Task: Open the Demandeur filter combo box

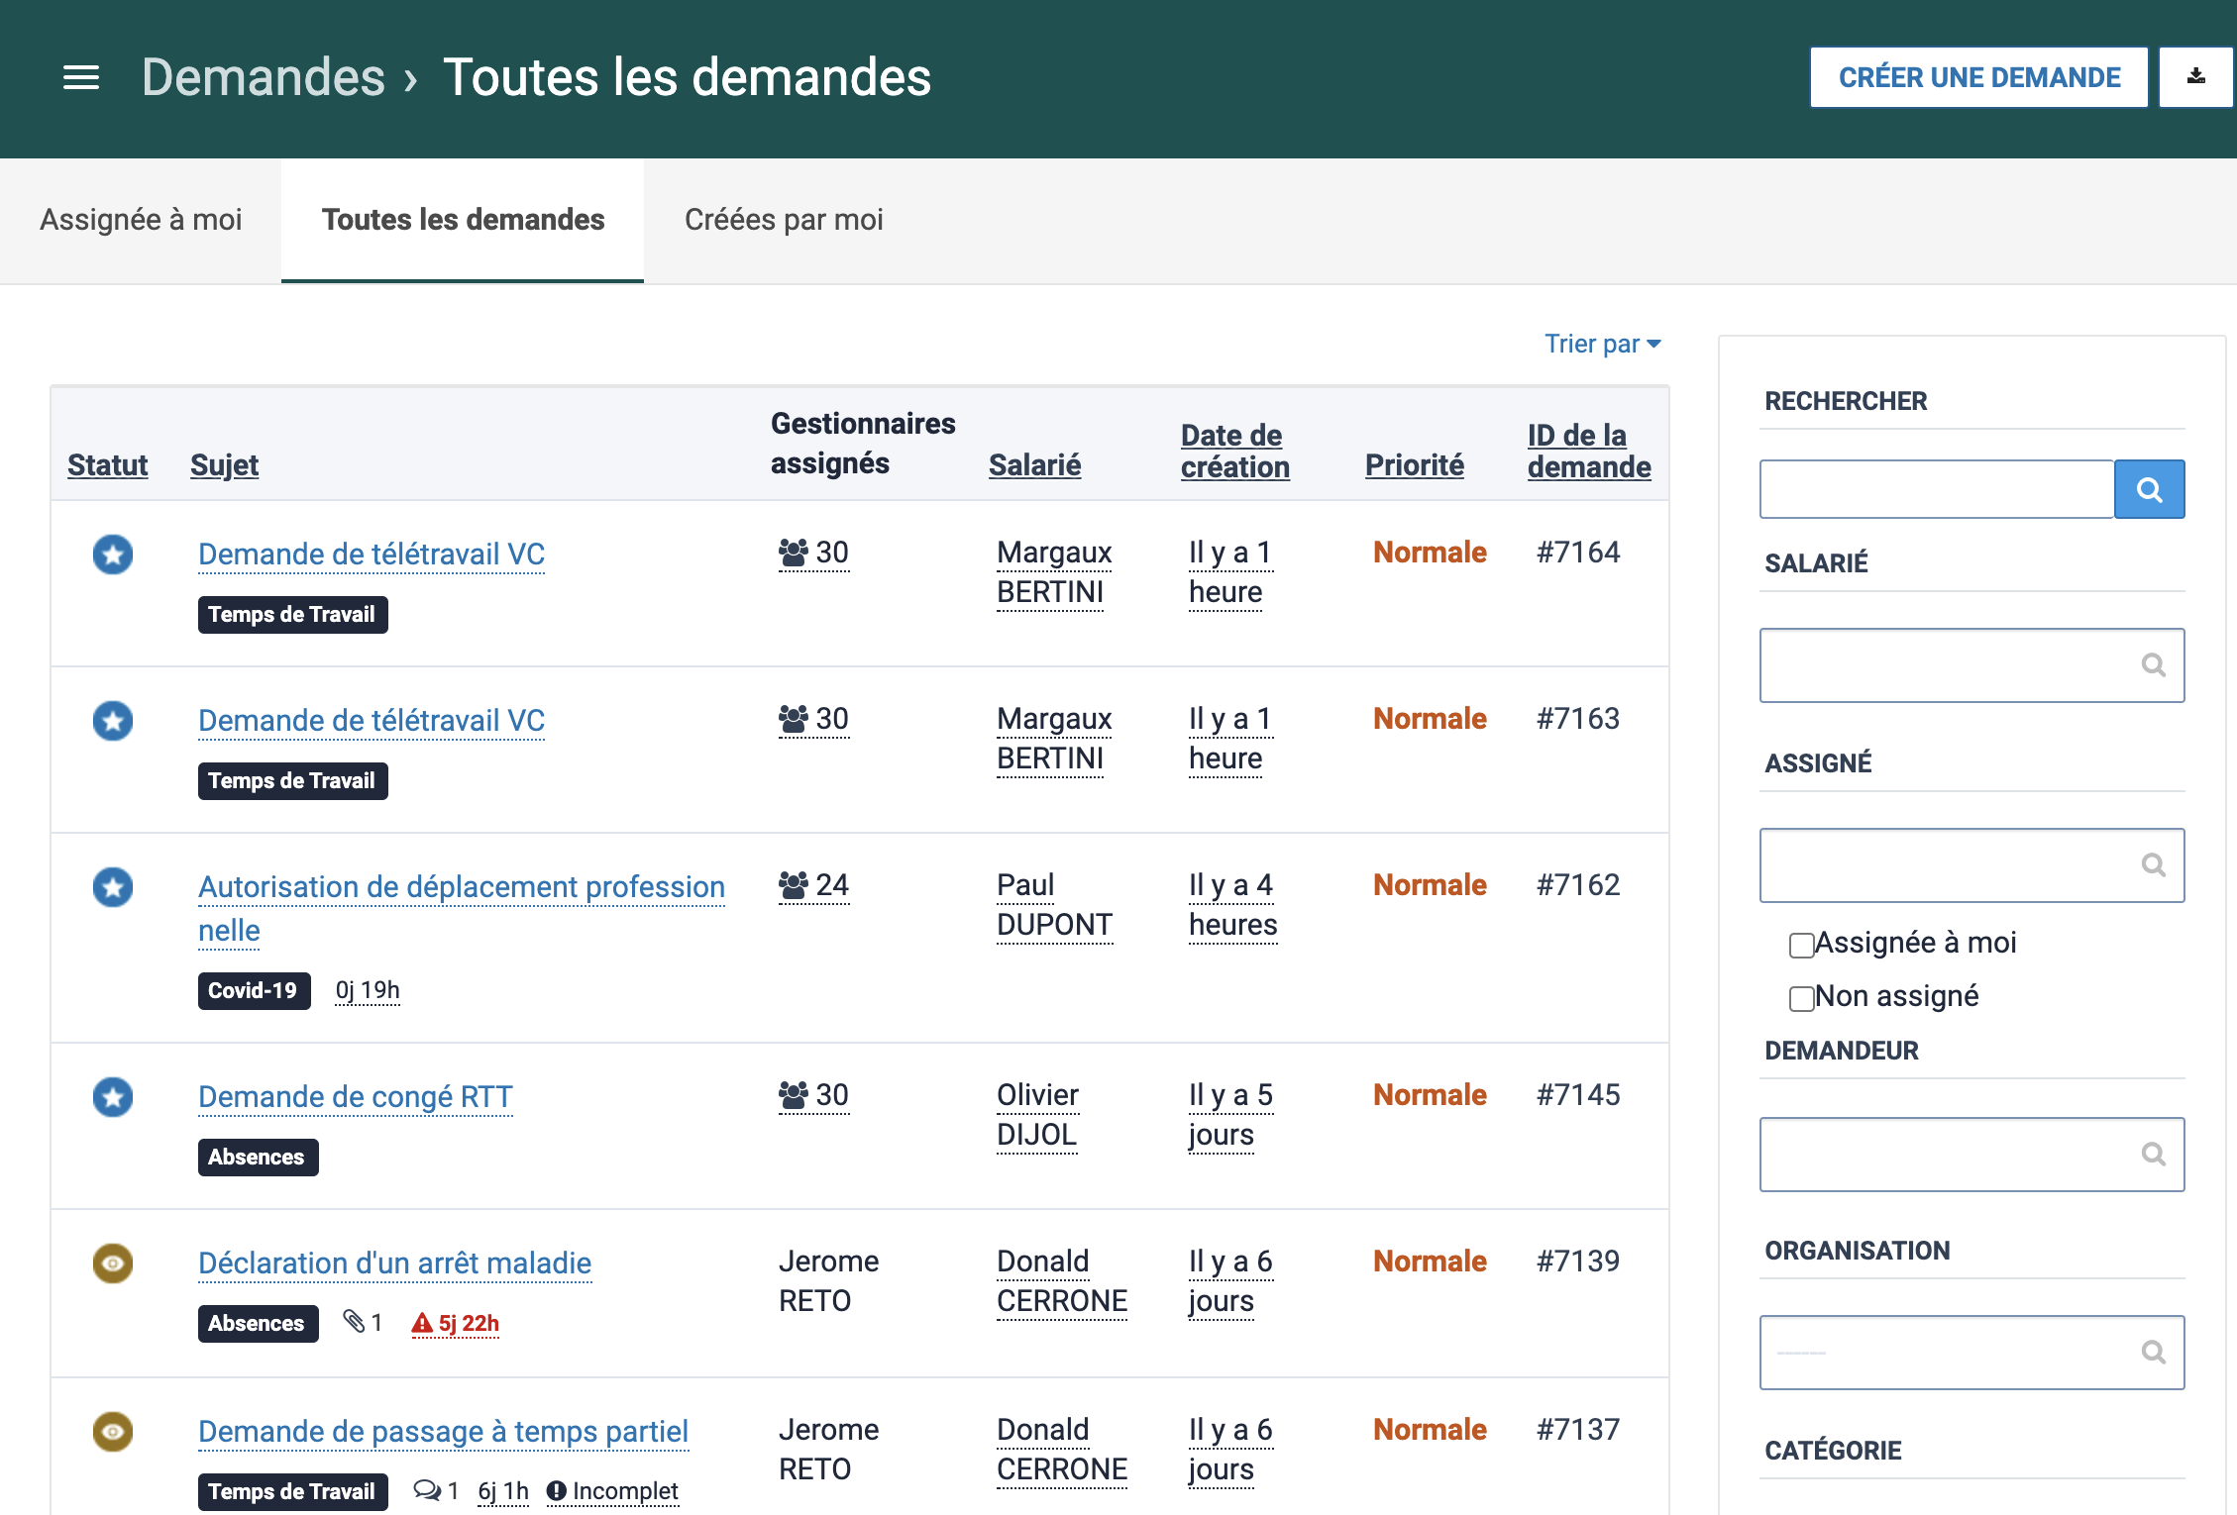Action: [x=1971, y=1155]
